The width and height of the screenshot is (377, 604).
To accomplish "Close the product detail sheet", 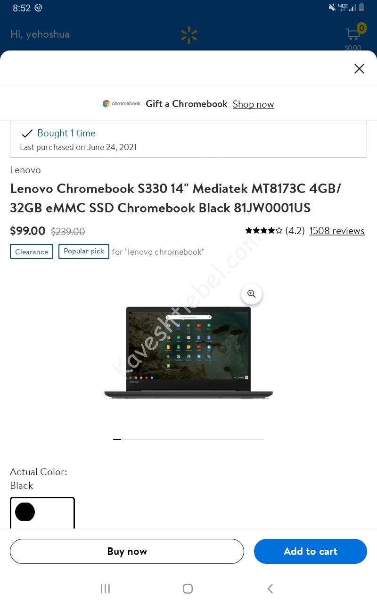I will coord(359,69).
